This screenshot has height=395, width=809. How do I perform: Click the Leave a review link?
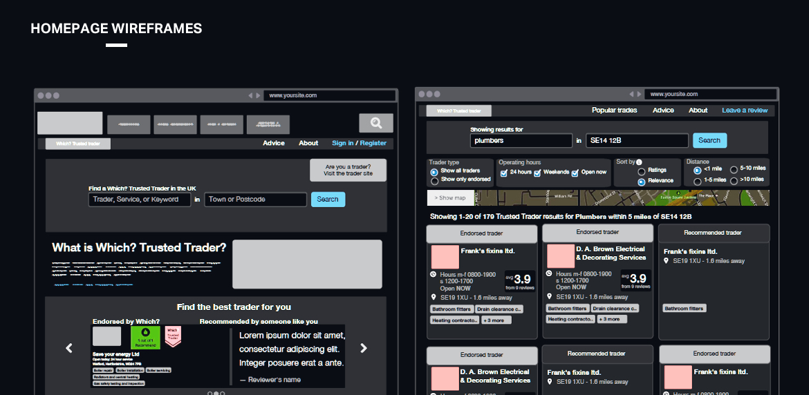745,110
